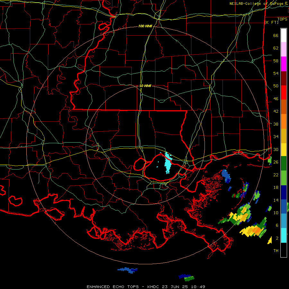The image size is (289, 289).
Task: Click the '50 NMI' range ring label
Action: coord(145,86)
